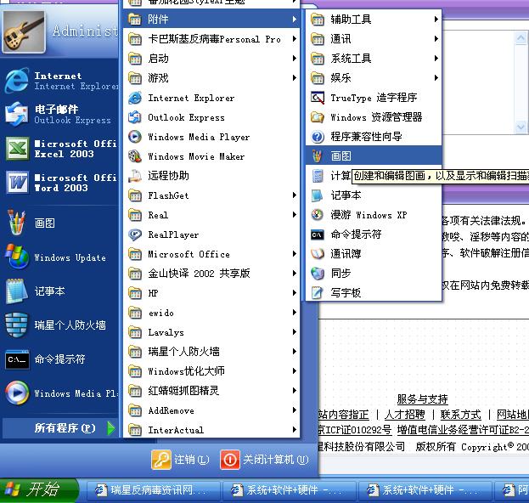
Task: Click the Administrator guitar avatar picture
Action: pyautogui.click(x=24, y=31)
